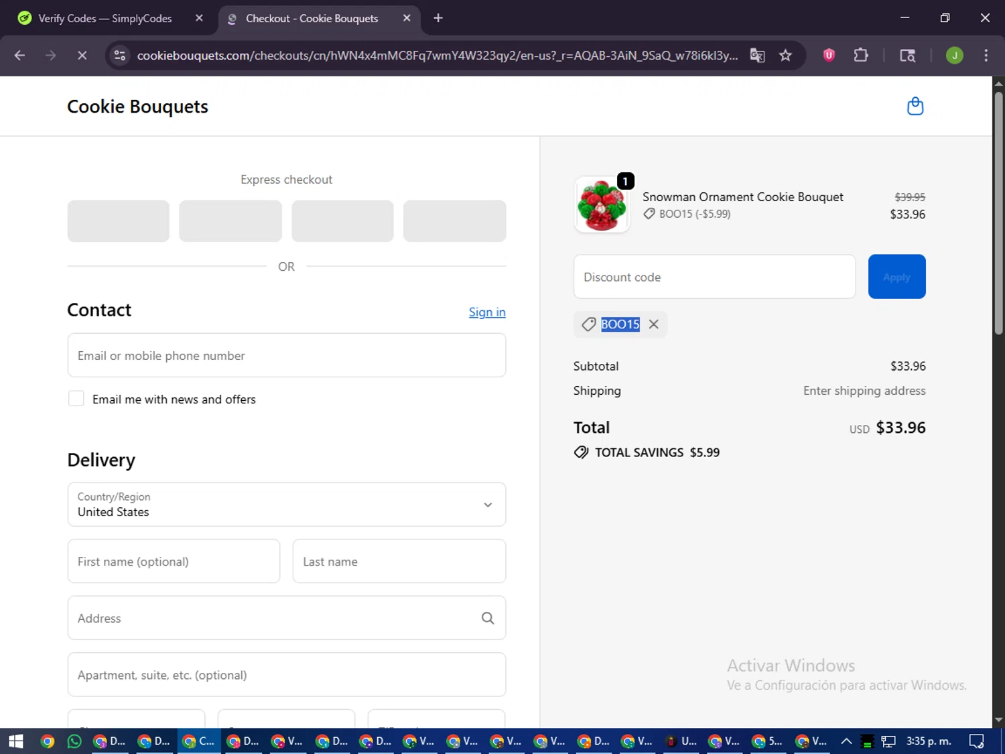Open the red shield extension icon
1005x754 pixels.
(x=829, y=56)
